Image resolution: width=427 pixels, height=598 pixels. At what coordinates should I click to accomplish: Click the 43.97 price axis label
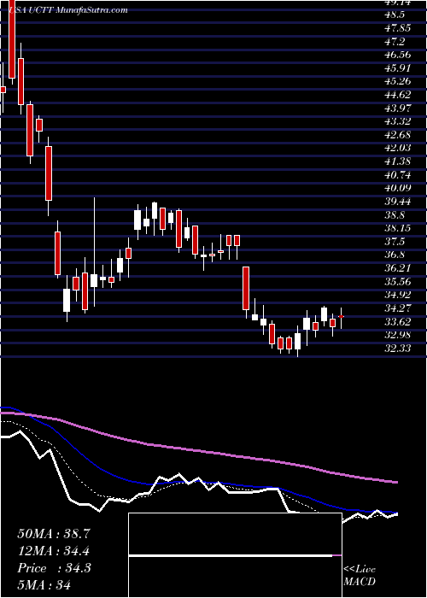(398, 108)
